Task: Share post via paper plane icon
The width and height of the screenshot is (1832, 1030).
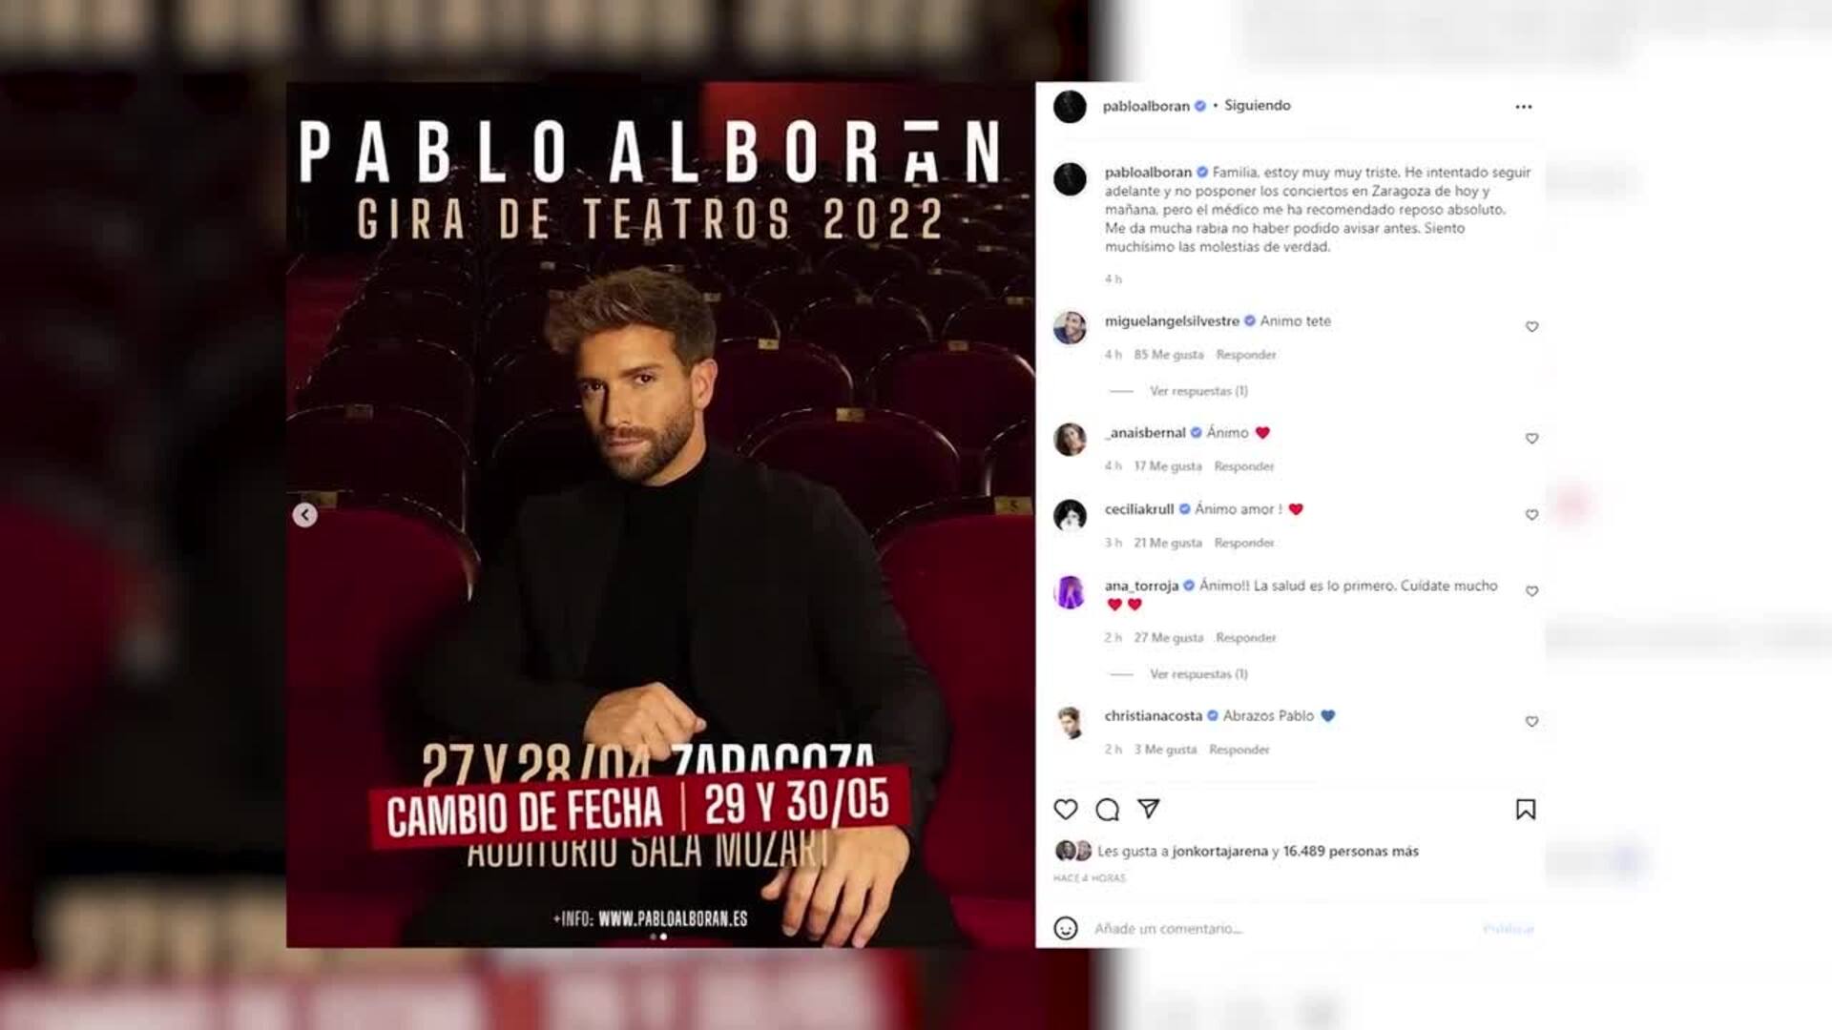Action: pos(1149,809)
